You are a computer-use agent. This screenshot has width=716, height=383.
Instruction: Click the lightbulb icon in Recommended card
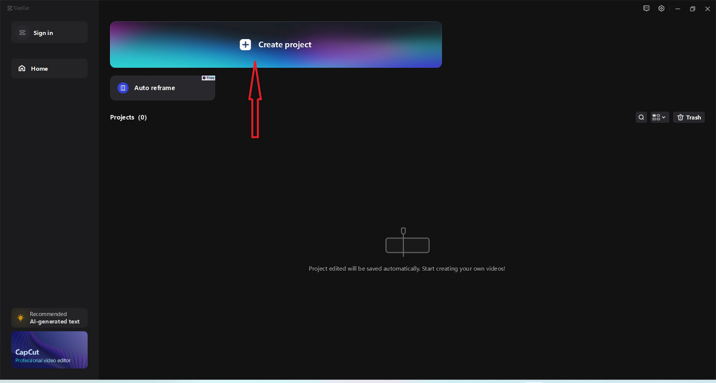point(21,318)
